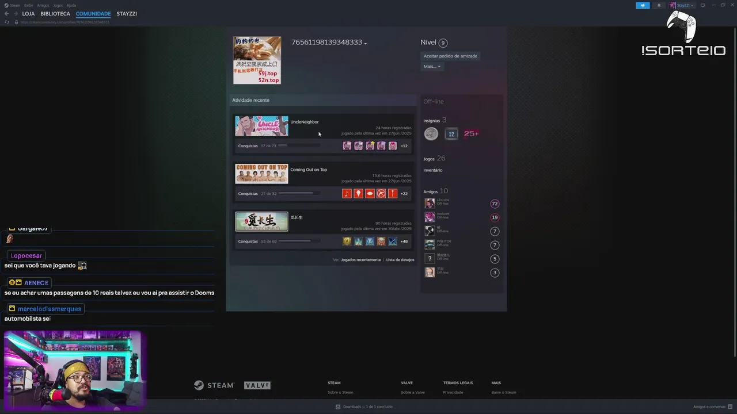Screen dimensions: 737x414
Task: Reload the page with the refresh icon
Action: pos(7,22)
